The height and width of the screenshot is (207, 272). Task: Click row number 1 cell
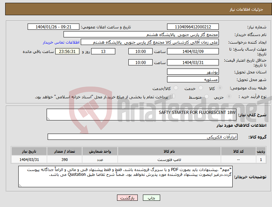coord(261,159)
